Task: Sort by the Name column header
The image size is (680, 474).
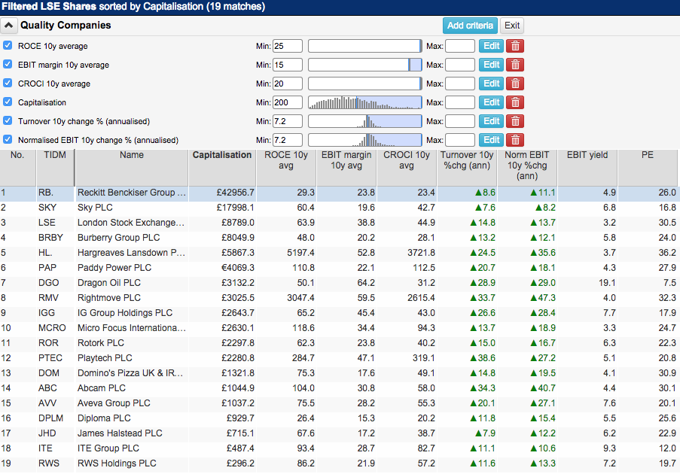Action: click(x=131, y=167)
